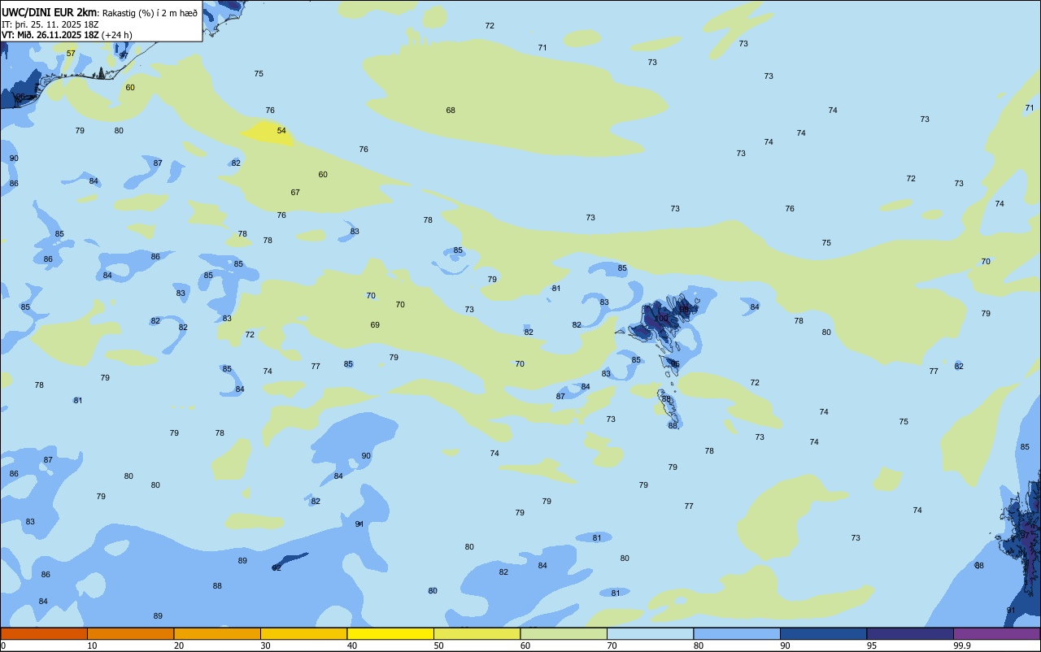Click the '67' humidity value on the map
The image size is (1041, 652).
pyautogui.click(x=295, y=192)
